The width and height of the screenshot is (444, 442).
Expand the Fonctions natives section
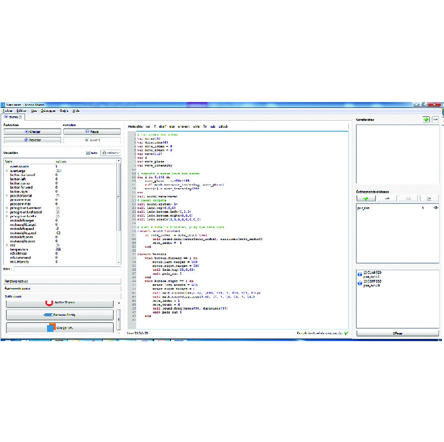point(62,281)
